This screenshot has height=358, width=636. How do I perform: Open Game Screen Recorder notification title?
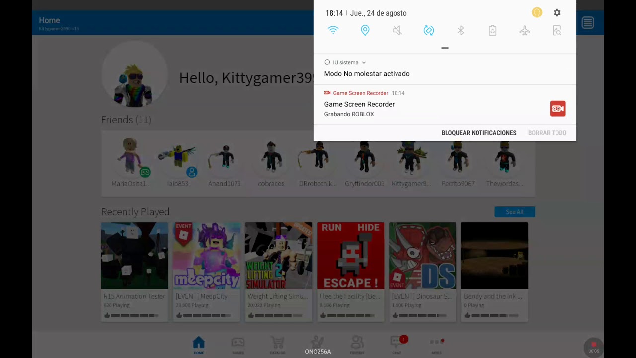point(359,104)
